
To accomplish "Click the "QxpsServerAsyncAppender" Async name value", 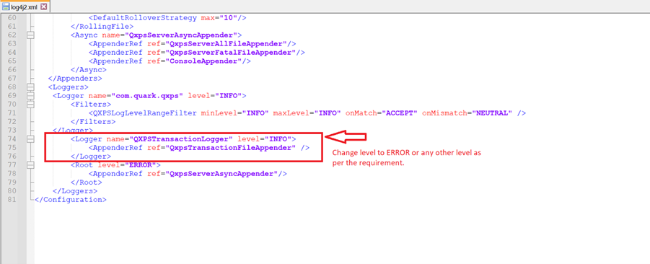I will [183, 35].
